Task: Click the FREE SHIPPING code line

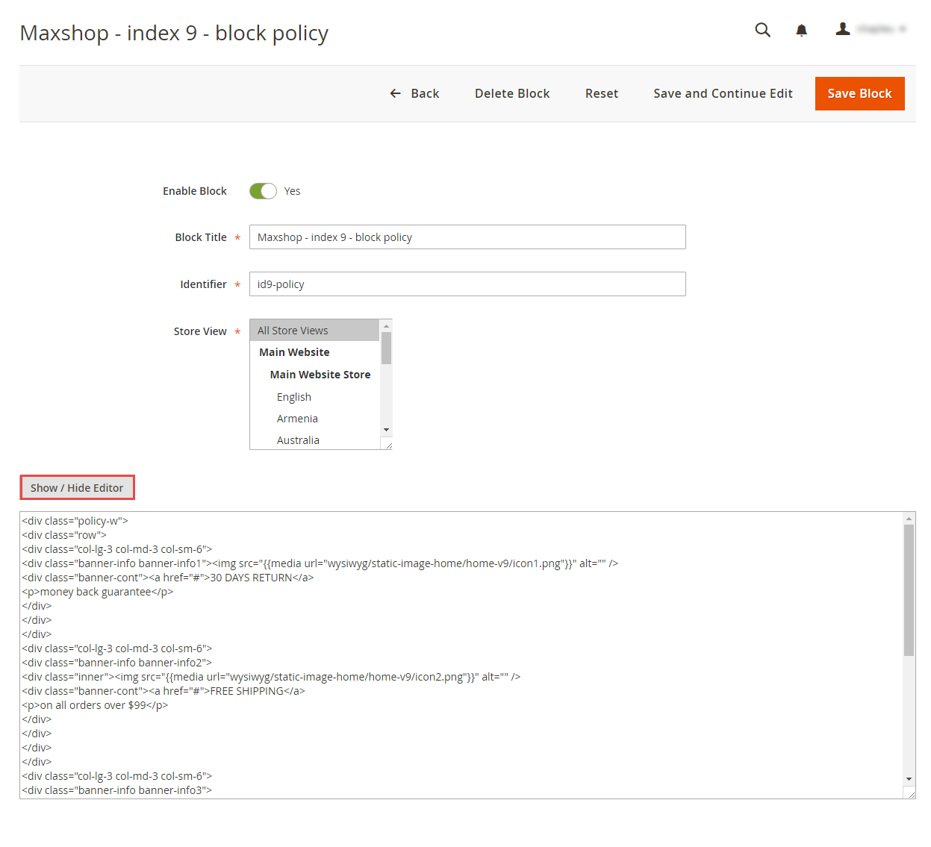Action: coord(164,691)
